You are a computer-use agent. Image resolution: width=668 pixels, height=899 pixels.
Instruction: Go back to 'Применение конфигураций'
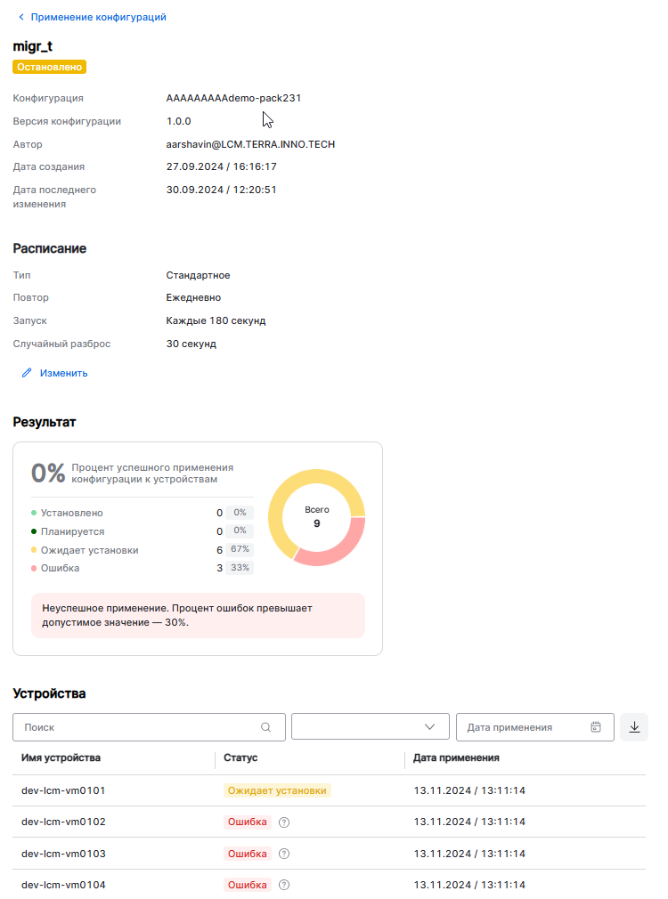click(x=98, y=17)
